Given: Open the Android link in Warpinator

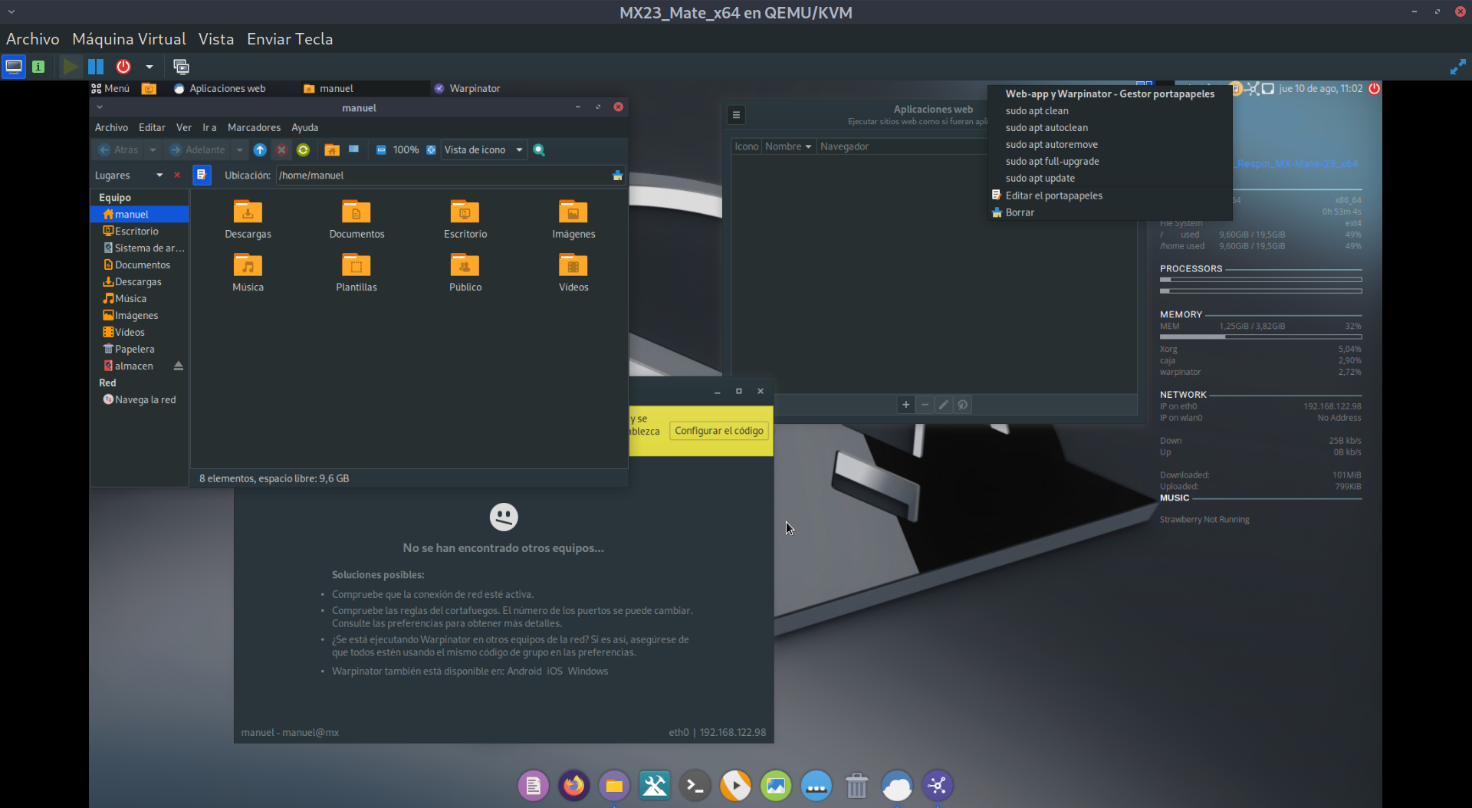Looking at the screenshot, I should tap(524, 671).
